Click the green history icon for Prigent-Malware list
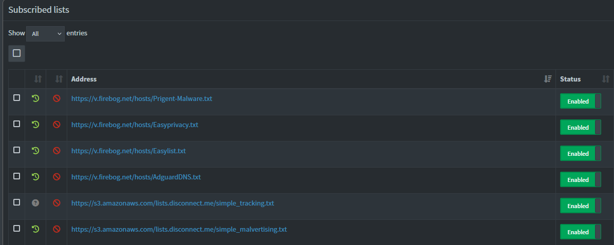 35,98
